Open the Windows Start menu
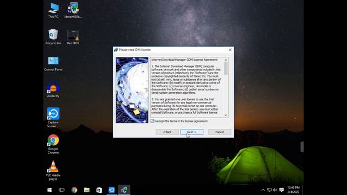The width and height of the screenshot is (347, 195). point(49,190)
